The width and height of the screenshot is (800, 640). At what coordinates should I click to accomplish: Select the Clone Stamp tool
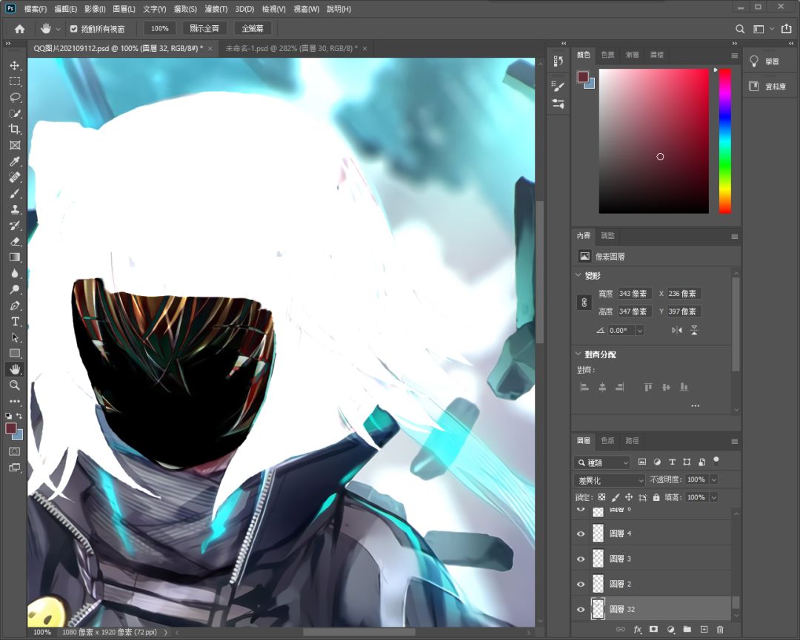click(x=15, y=209)
